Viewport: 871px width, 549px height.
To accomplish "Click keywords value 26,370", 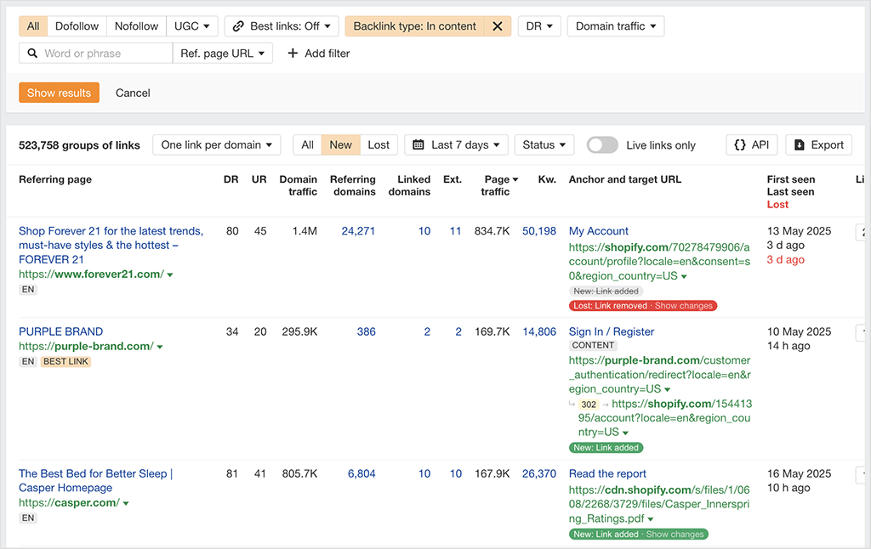I will point(538,473).
